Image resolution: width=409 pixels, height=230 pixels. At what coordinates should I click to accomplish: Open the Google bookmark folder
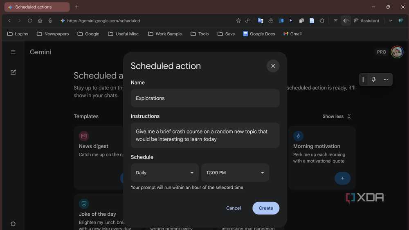[x=88, y=34]
